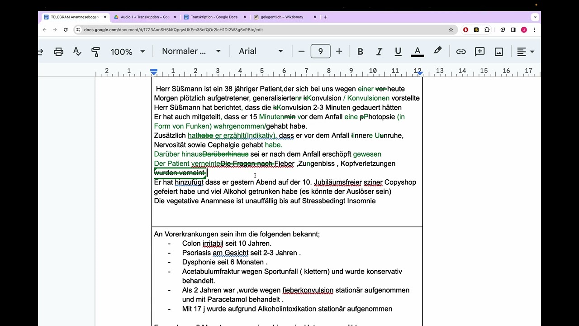Click the right indent marker on ruler
This screenshot has height=326, width=579.
coord(420,73)
